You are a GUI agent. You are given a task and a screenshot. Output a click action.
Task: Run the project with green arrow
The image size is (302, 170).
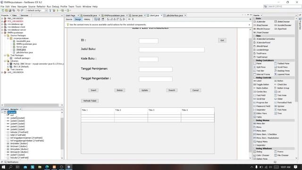coord(58,10)
